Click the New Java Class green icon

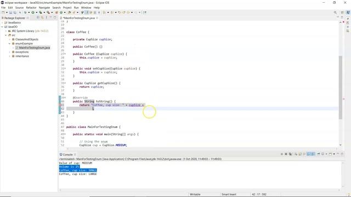[61, 13]
